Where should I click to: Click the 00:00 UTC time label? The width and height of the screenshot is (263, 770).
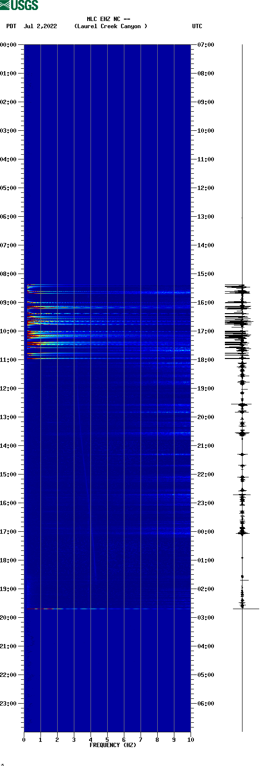(x=206, y=532)
